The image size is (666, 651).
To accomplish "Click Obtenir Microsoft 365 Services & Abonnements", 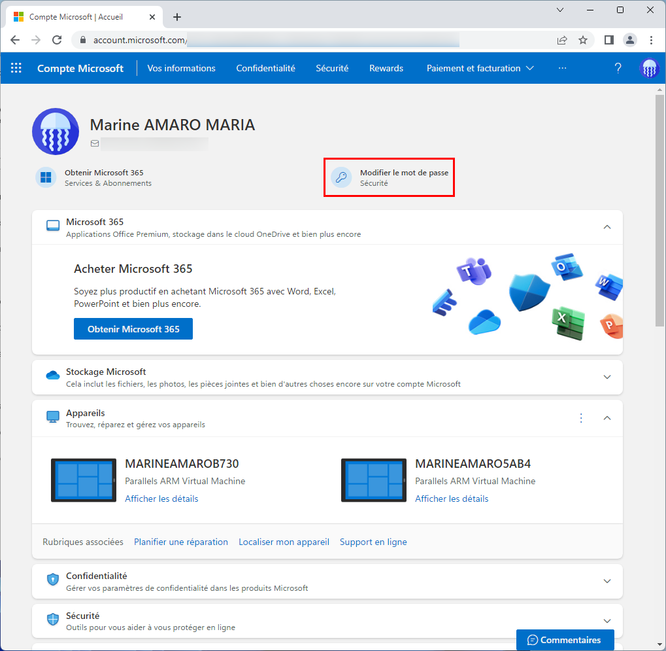I will pyautogui.click(x=94, y=177).
